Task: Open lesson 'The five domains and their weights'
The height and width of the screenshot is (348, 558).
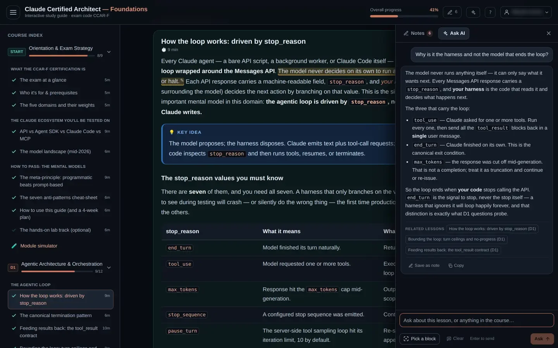Action: point(60,105)
